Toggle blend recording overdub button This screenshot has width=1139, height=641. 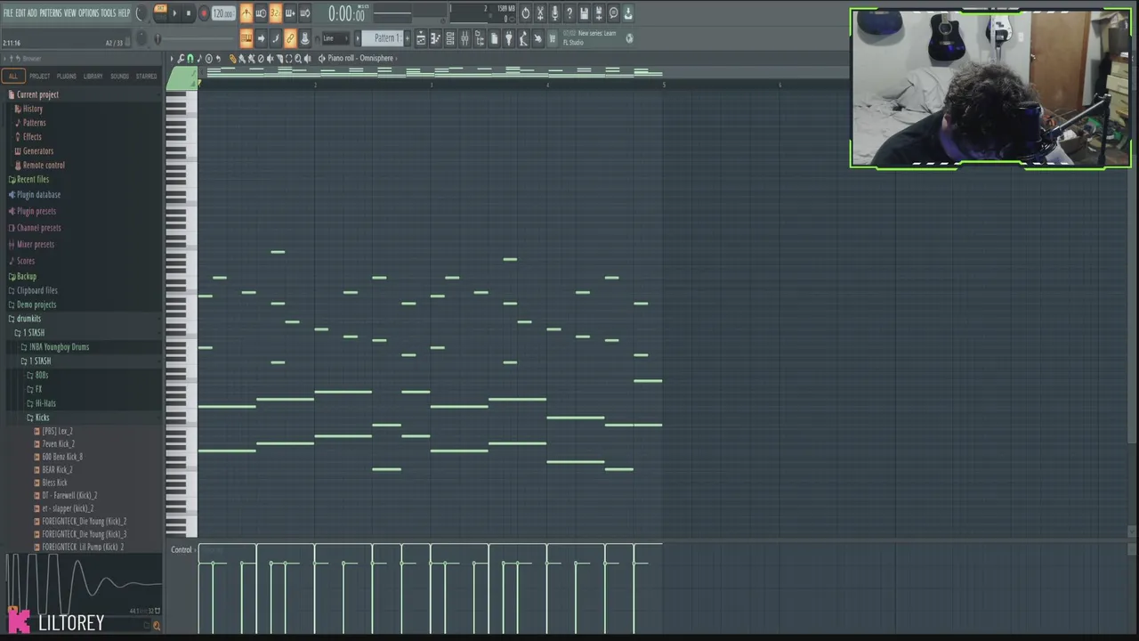[290, 13]
